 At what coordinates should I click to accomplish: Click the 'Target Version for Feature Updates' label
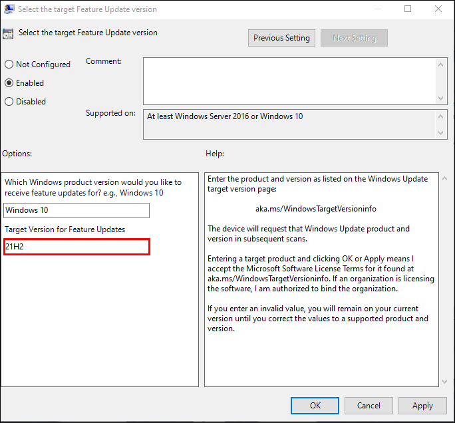[x=65, y=229]
